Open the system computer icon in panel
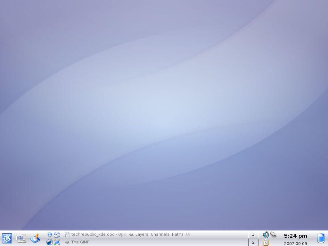The width and height of the screenshot is (328, 246). click(21, 238)
